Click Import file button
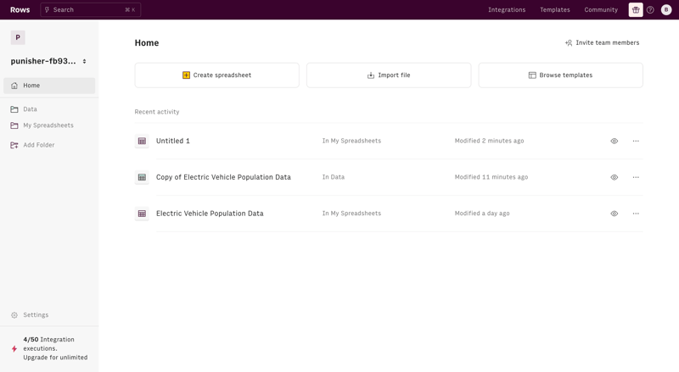The width and height of the screenshot is (679, 372). point(389,75)
